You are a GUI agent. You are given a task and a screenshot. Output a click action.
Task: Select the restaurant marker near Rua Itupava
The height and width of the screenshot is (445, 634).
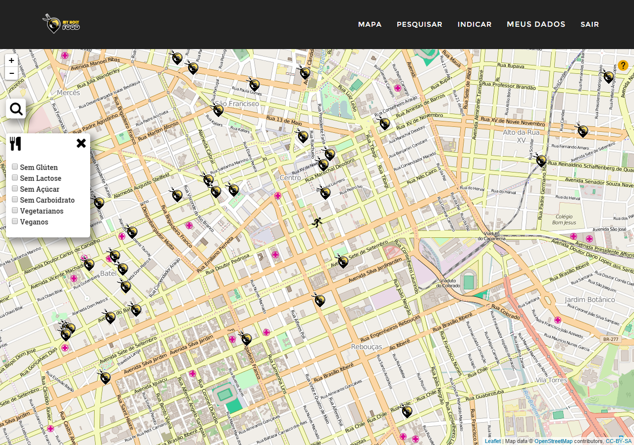pyautogui.click(x=608, y=77)
